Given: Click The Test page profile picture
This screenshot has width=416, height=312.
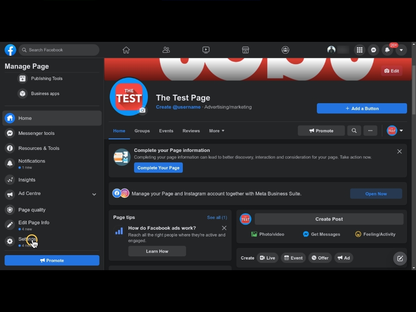Looking at the screenshot, I should click(129, 97).
